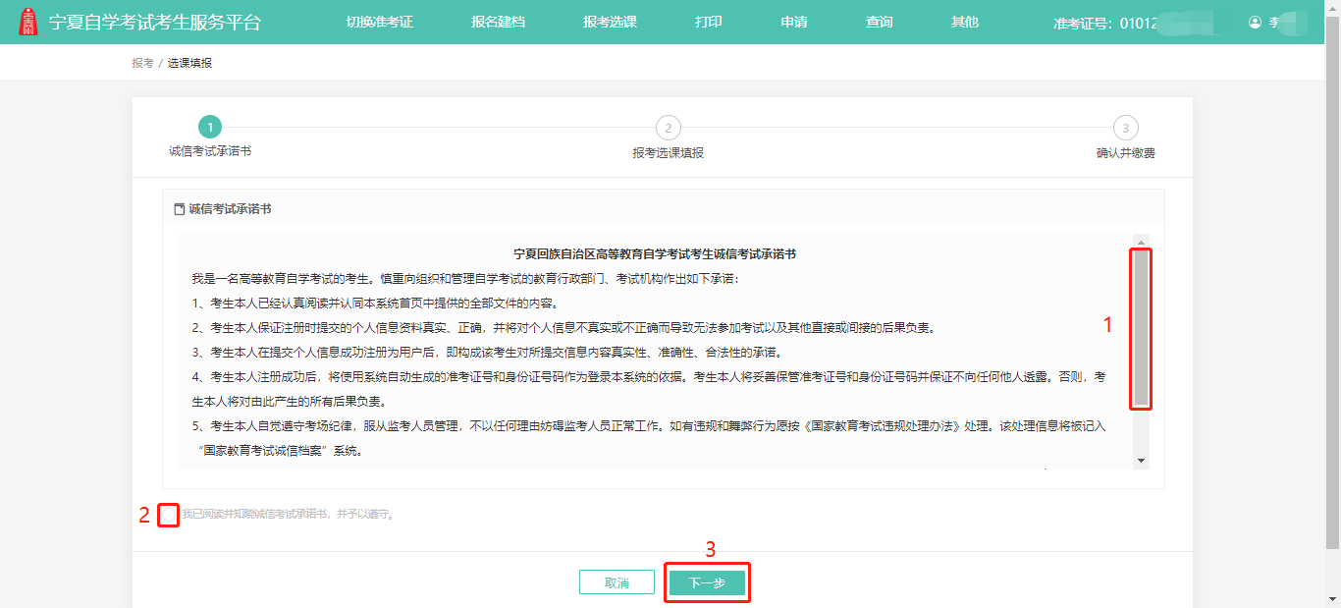Click the commitment letter scrollbar thumb
Screen dimensions: 1341x608
pyautogui.click(x=1141, y=329)
